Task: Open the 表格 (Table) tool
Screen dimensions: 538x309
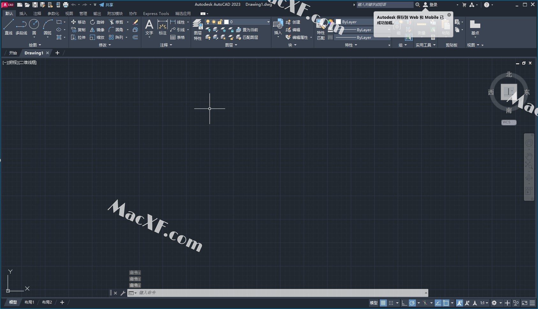Action: [x=178, y=37]
